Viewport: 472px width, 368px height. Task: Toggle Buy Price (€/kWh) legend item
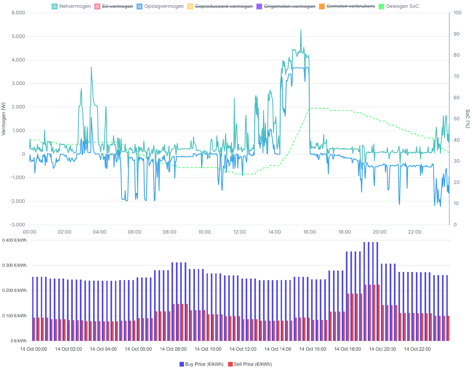point(201,364)
